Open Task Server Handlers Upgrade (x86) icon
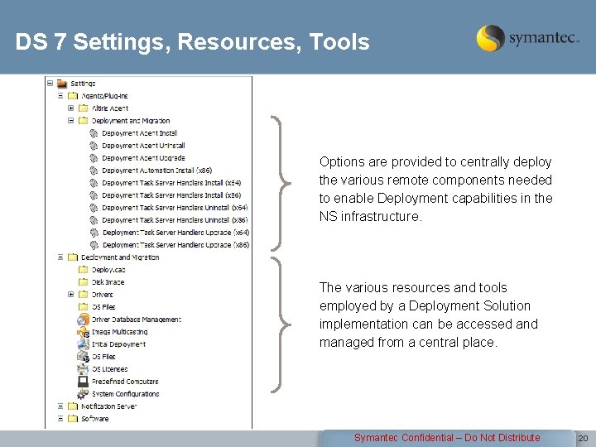This screenshot has width=596, height=447. pyautogui.click(x=94, y=245)
